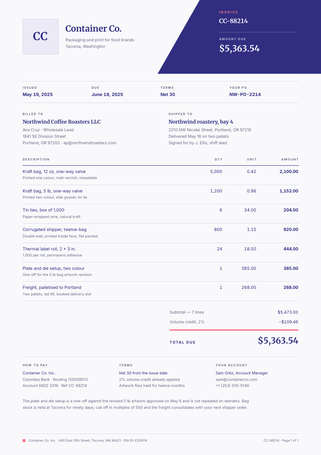Click sam@containerco.com email link
This screenshot has height=455, width=321.
[236, 379]
